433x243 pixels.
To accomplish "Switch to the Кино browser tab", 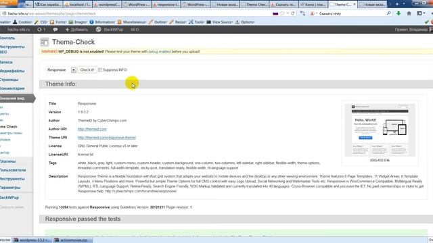I will coord(313,5).
